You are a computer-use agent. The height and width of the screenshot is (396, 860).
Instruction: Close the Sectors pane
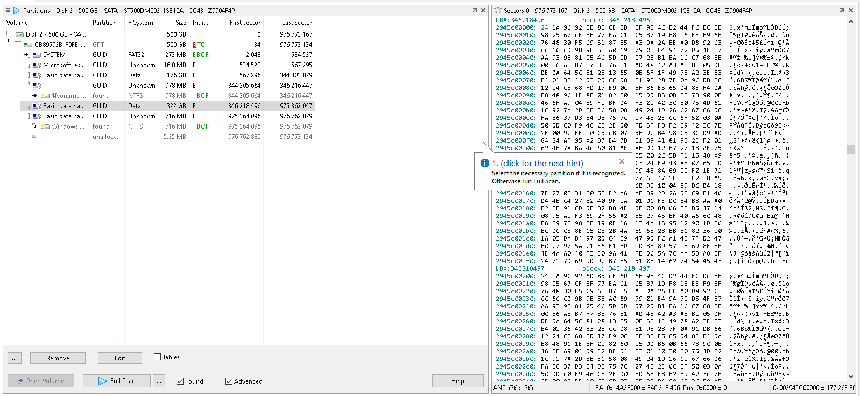click(x=851, y=10)
